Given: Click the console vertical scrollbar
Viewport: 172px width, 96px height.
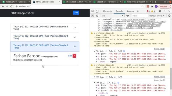Looking at the screenshot, I should (x=171, y=79).
